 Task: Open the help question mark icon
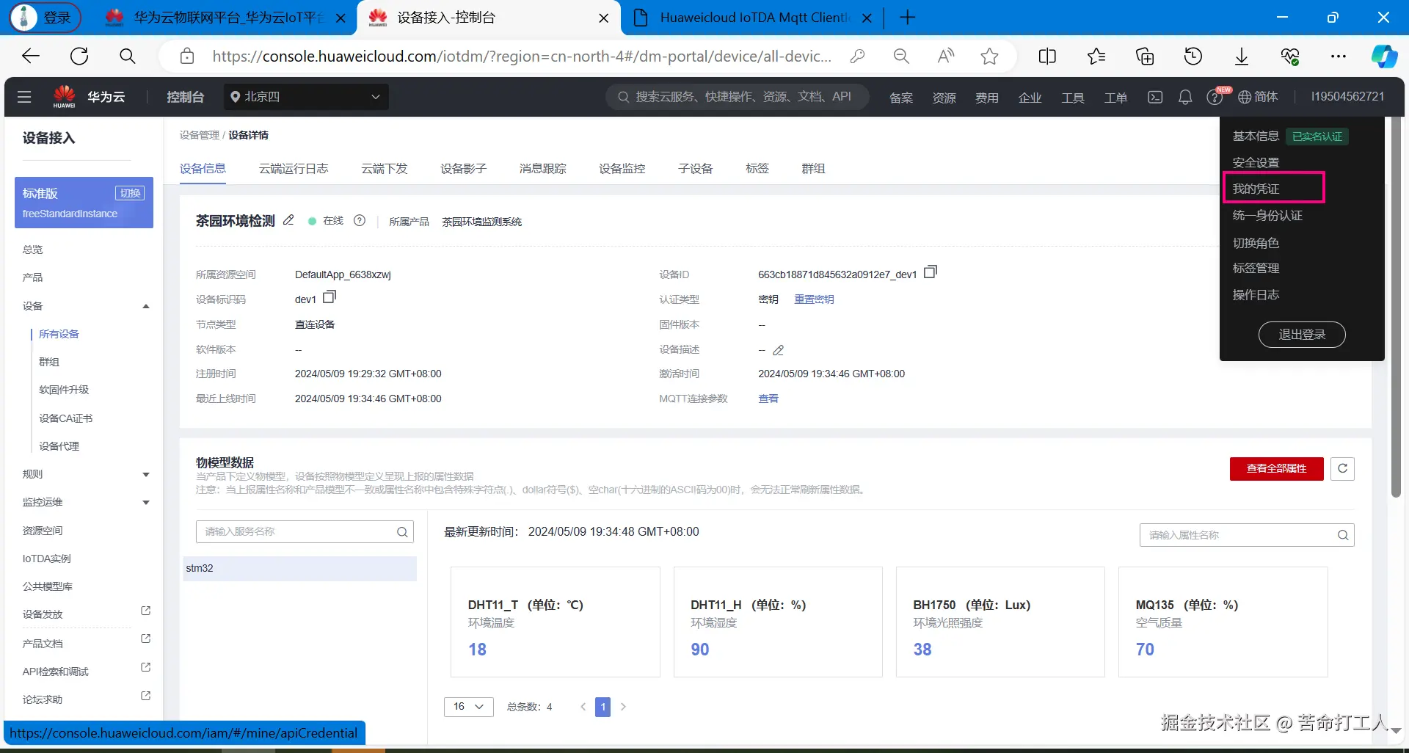coord(1214,96)
